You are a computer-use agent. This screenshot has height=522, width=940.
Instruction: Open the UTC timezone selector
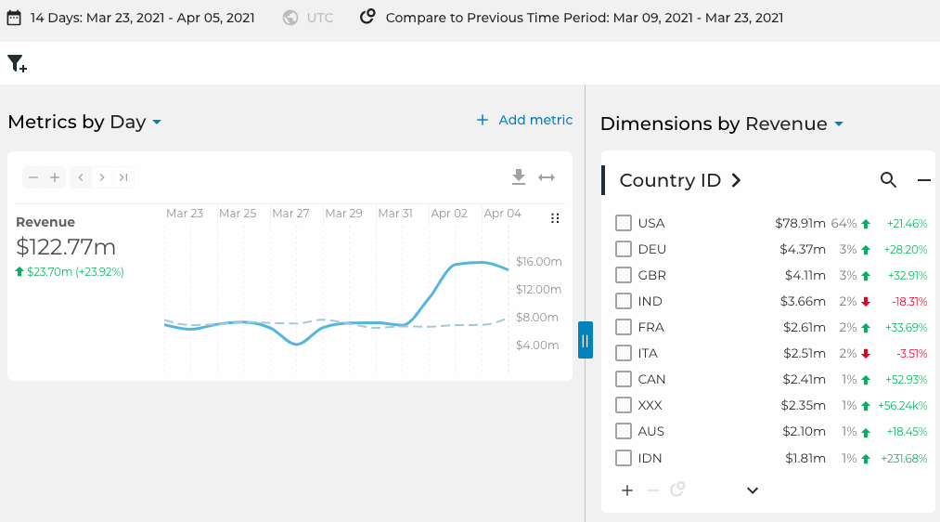click(308, 18)
